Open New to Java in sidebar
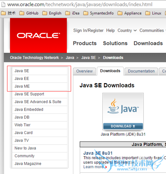The image size is (166, 174). click(x=40, y=148)
